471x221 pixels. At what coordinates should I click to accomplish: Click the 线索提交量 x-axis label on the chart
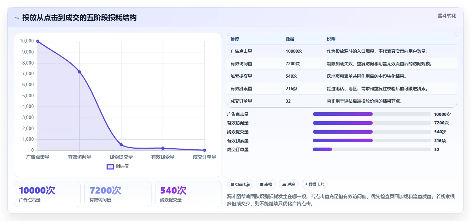point(121,157)
